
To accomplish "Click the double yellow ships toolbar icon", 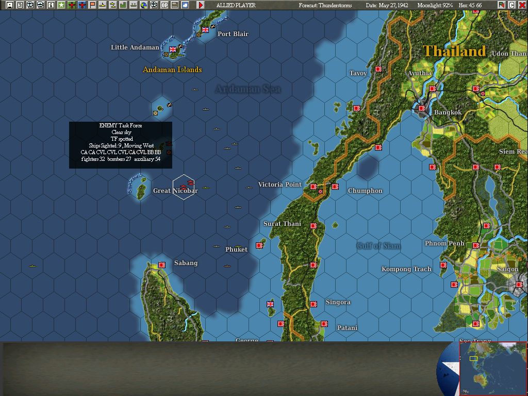I will point(113,5).
